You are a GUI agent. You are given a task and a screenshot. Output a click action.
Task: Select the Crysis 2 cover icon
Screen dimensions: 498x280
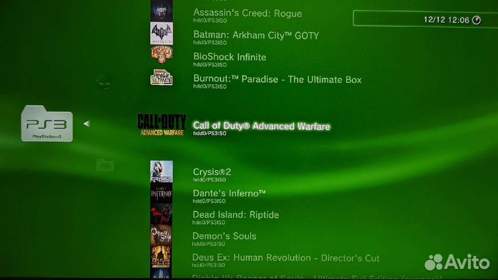coord(162,171)
